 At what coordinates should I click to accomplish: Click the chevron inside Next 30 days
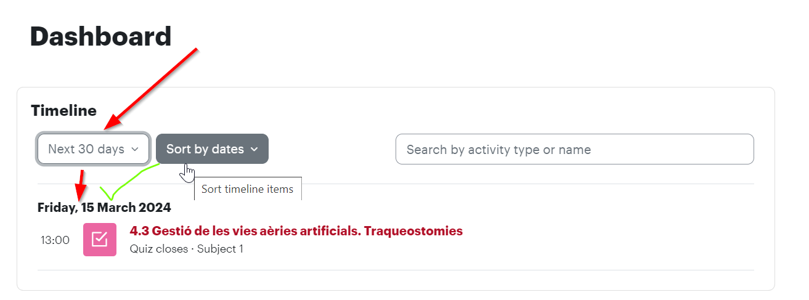(135, 149)
